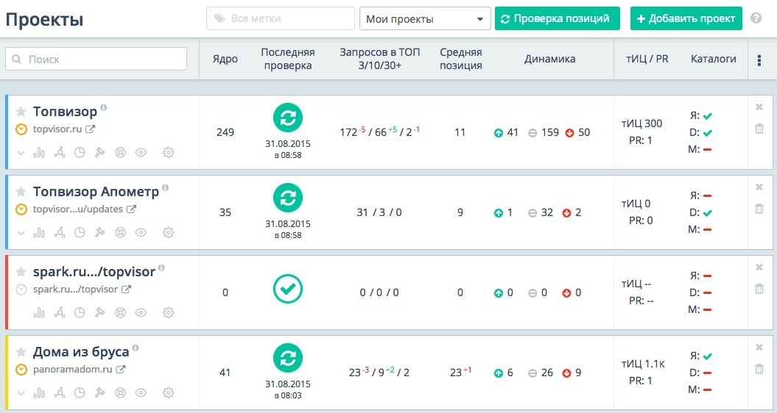Refresh positions for Топвизор Апометр project
The height and width of the screenshot is (413, 777).
point(288,198)
